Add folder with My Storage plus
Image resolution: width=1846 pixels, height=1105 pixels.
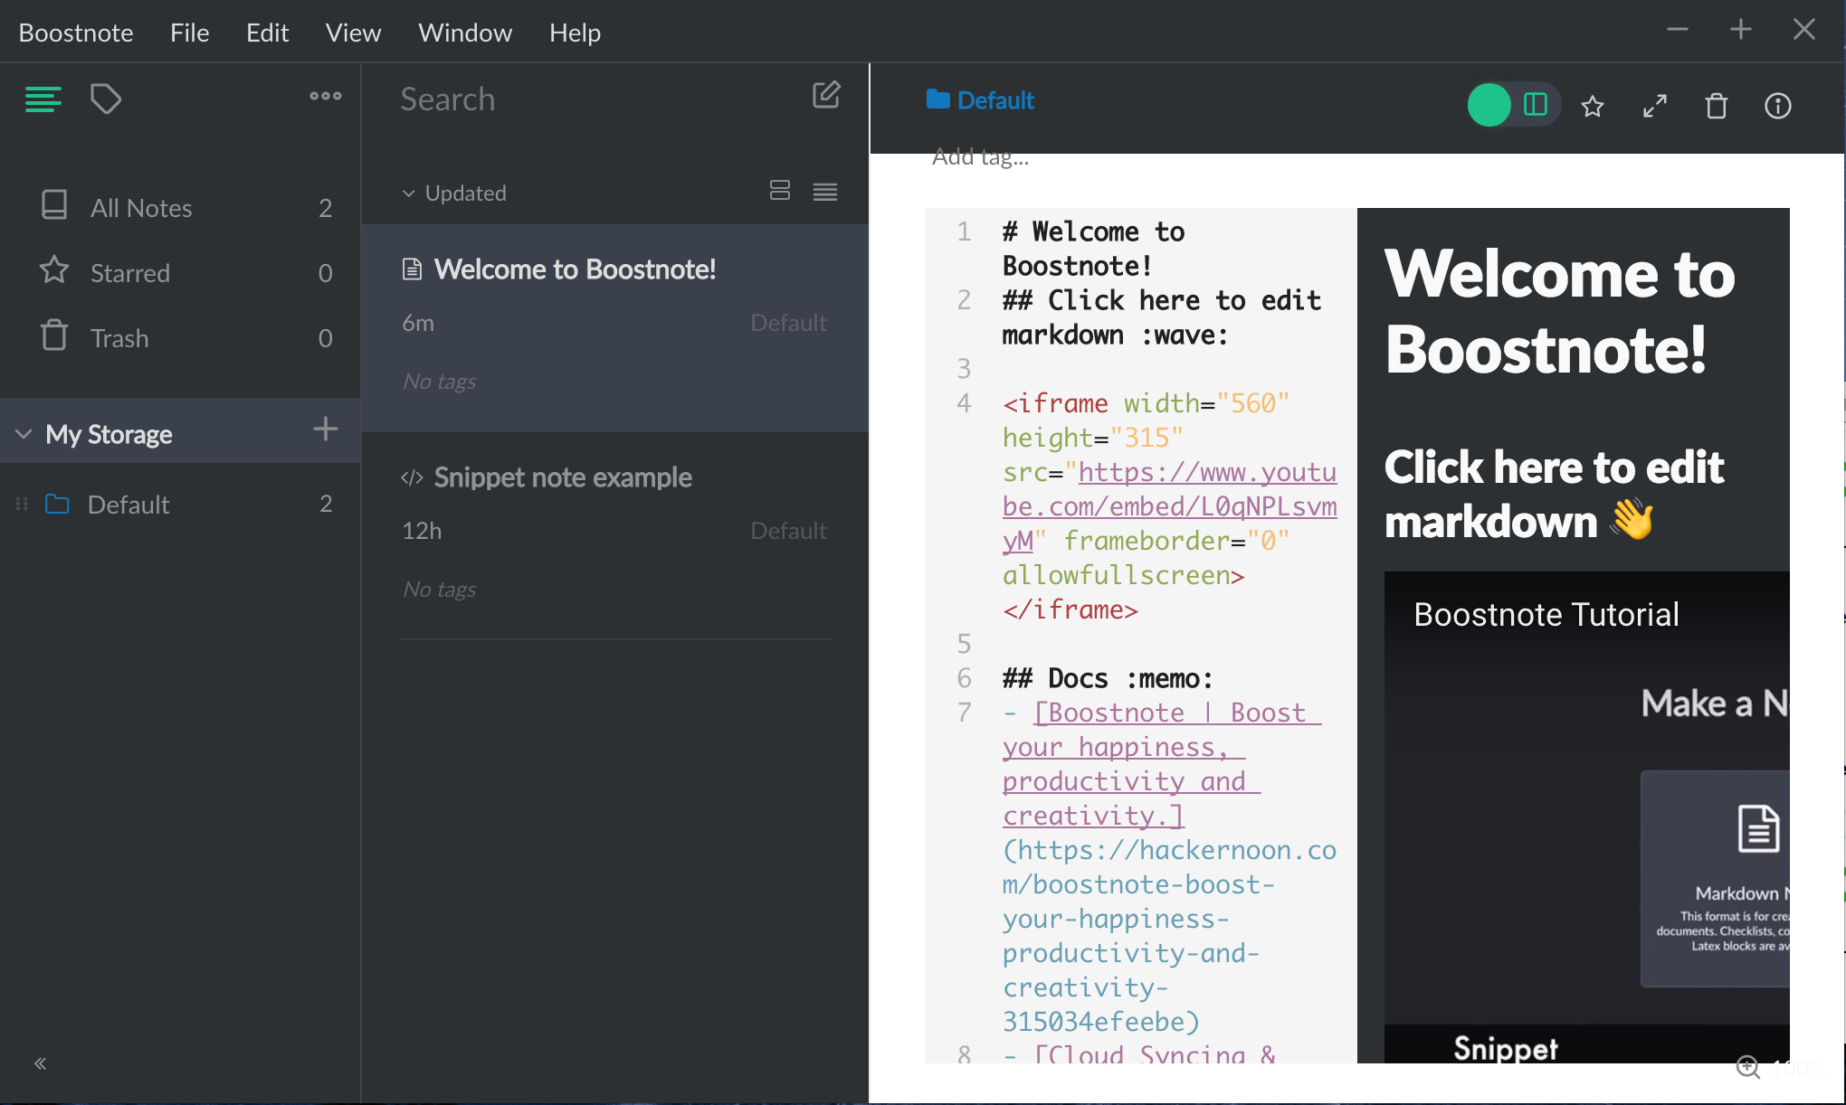(325, 429)
